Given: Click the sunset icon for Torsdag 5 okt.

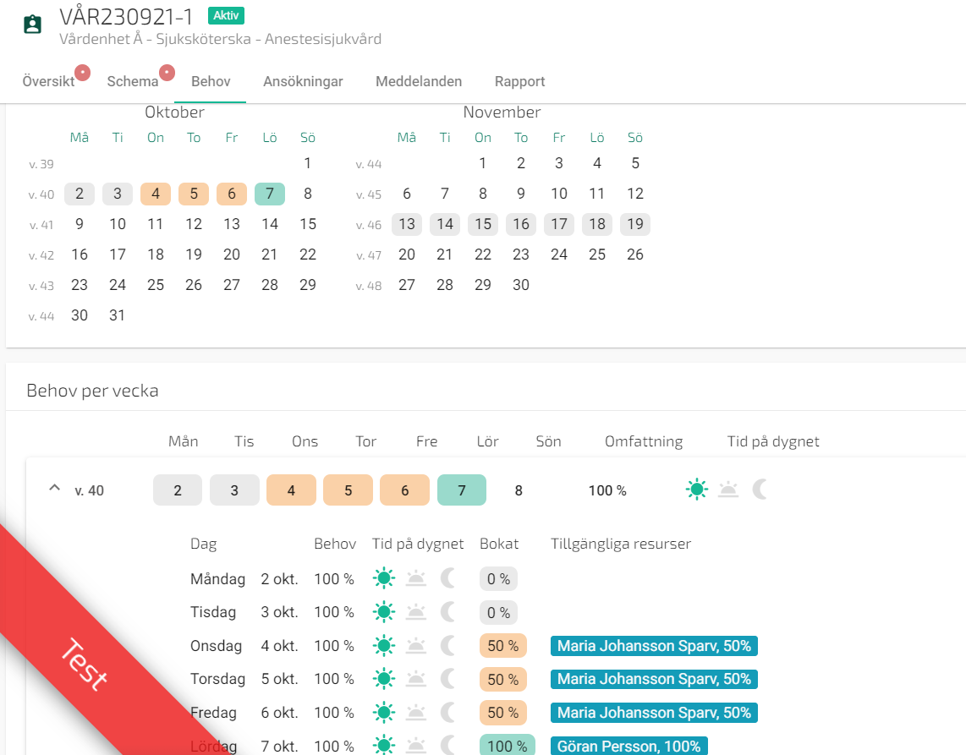Looking at the screenshot, I should (416, 679).
